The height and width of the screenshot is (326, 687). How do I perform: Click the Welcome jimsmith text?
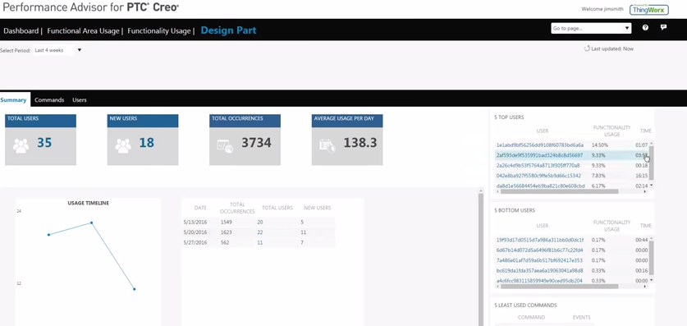tap(602, 9)
